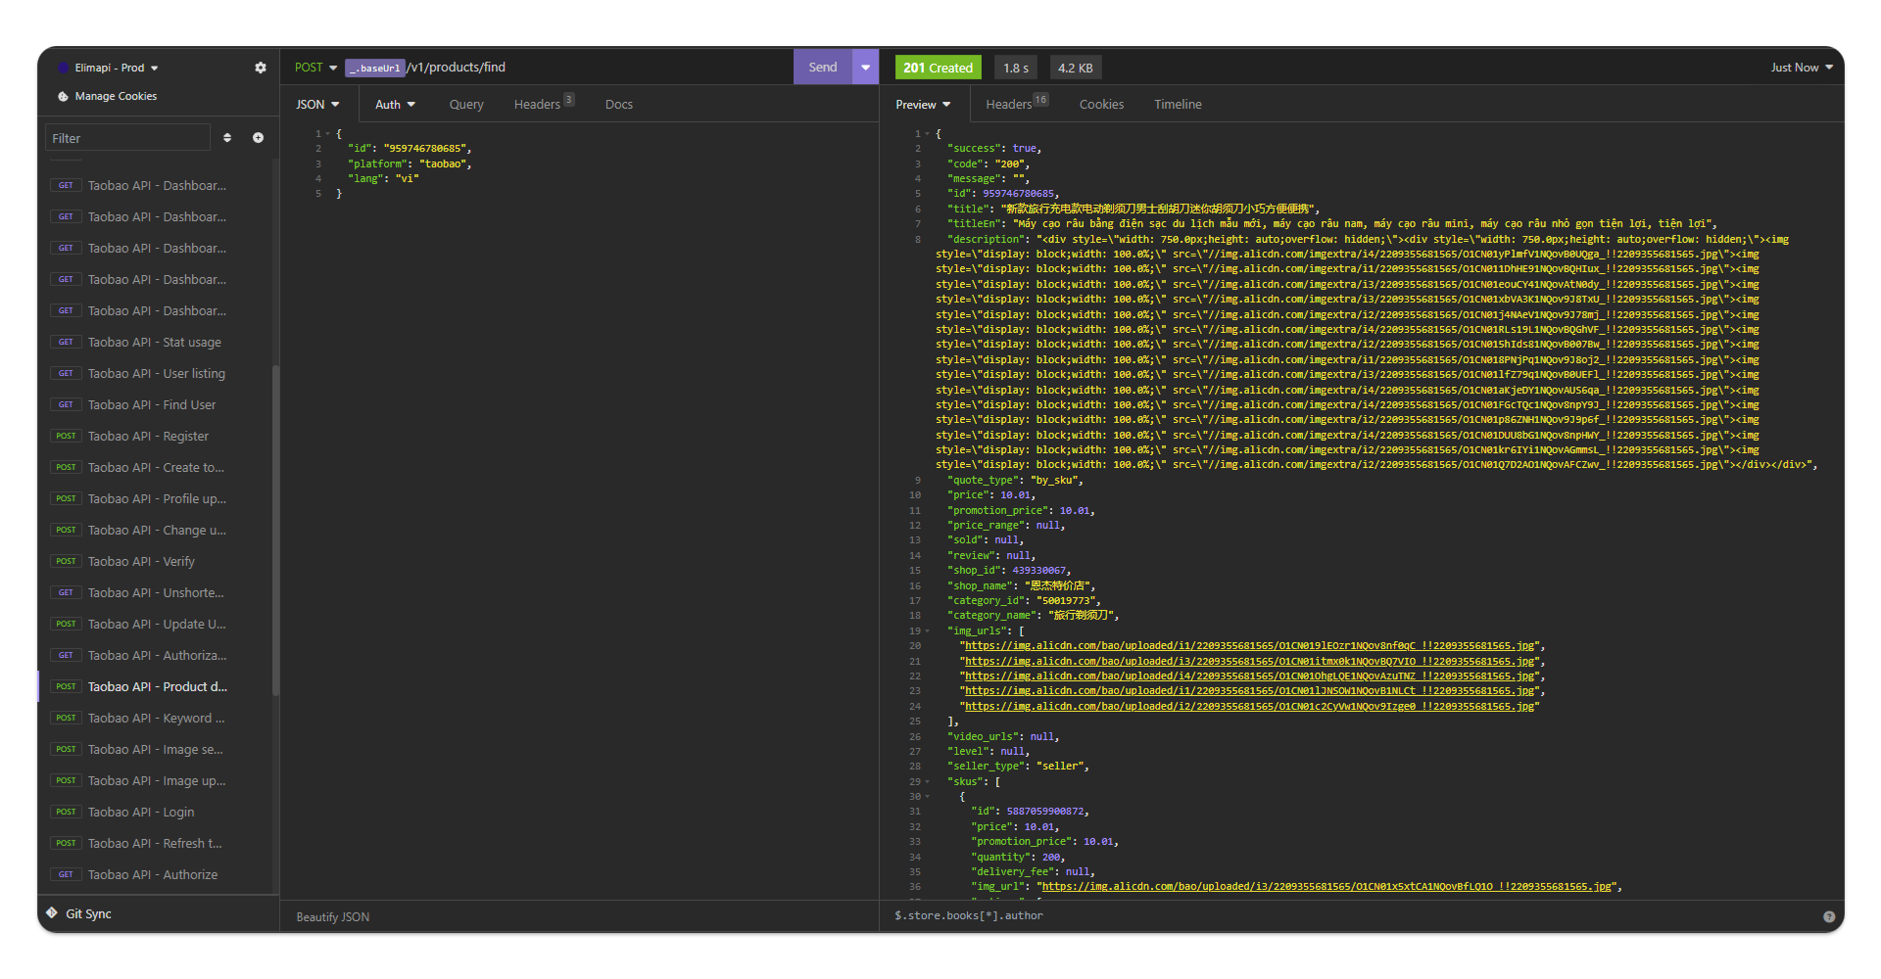Click the _.baseUrl environment variable tag

click(x=374, y=68)
